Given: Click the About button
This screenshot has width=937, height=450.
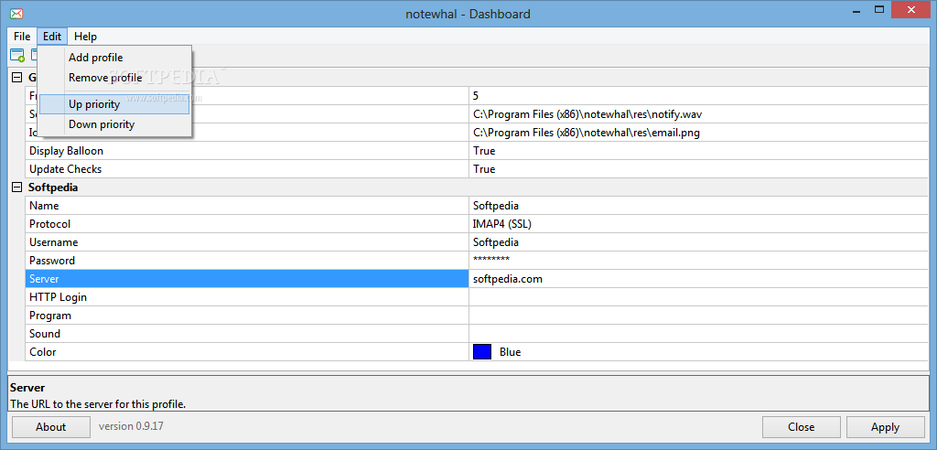Looking at the screenshot, I should coord(51,427).
